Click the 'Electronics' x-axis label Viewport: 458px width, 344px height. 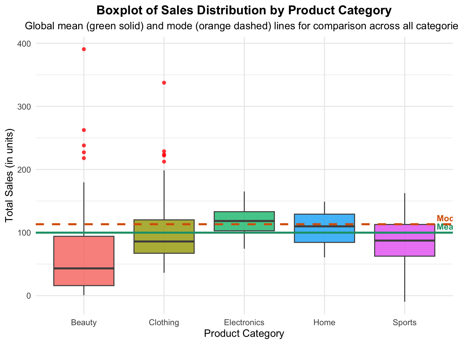point(244,322)
